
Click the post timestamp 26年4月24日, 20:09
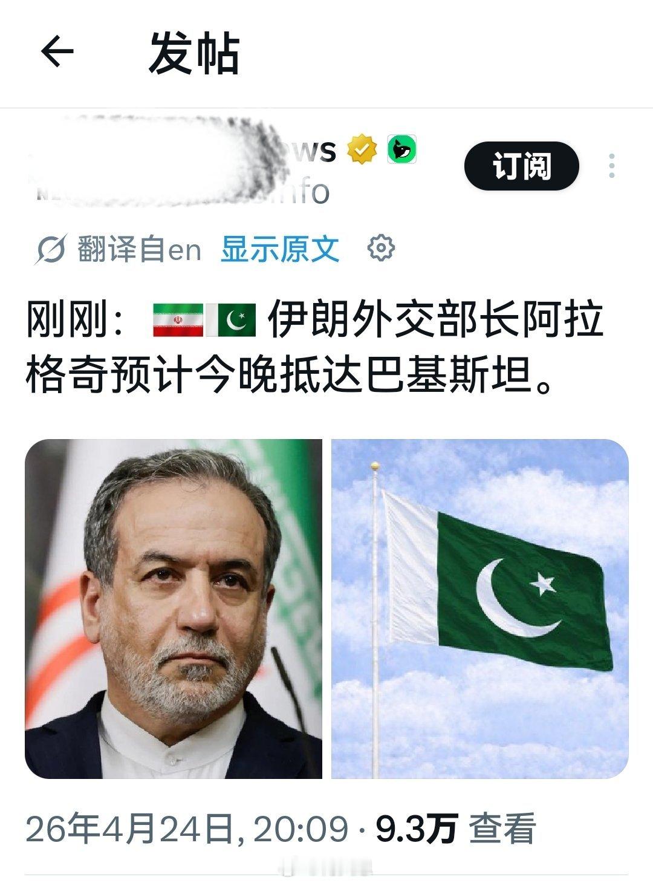pyautogui.click(x=187, y=829)
